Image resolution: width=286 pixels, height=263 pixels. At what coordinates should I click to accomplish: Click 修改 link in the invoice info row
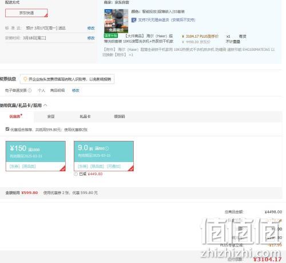click(x=76, y=90)
